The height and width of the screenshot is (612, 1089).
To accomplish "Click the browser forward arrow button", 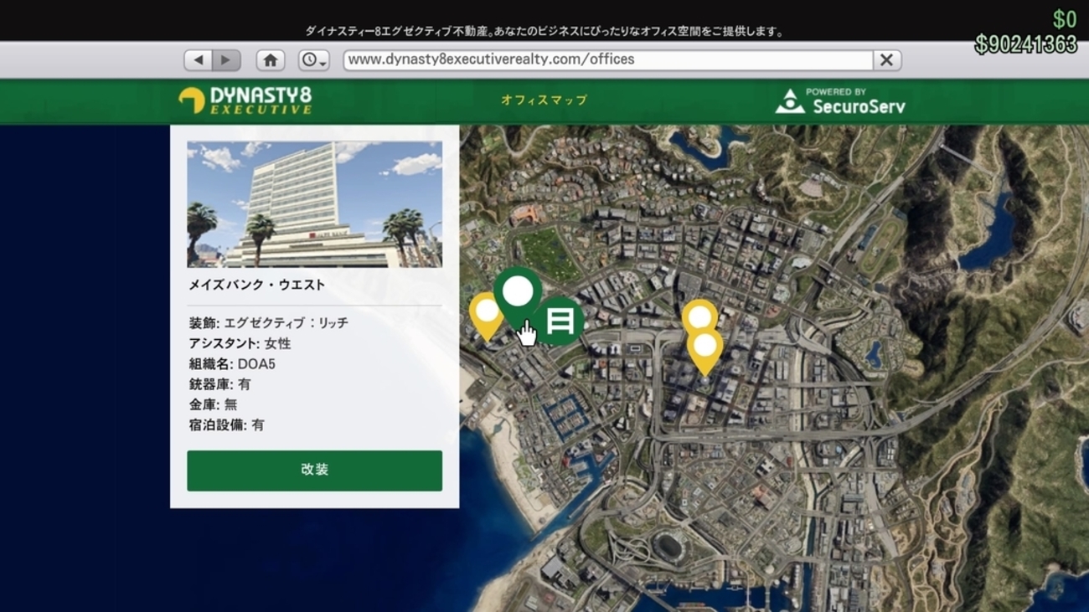I will click(226, 59).
